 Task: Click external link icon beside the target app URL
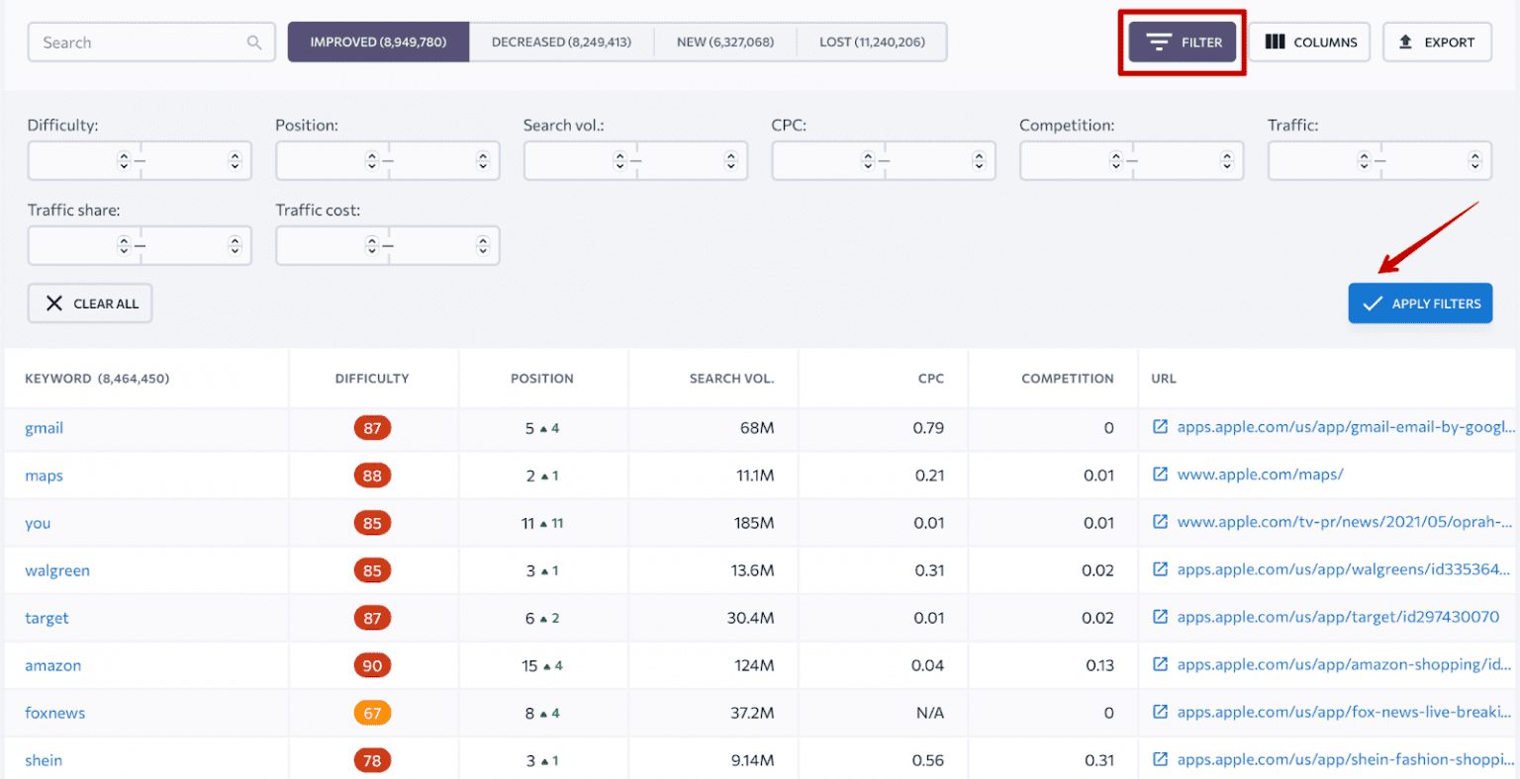pyautogui.click(x=1160, y=617)
